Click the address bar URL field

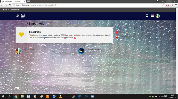tap(87, 5)
